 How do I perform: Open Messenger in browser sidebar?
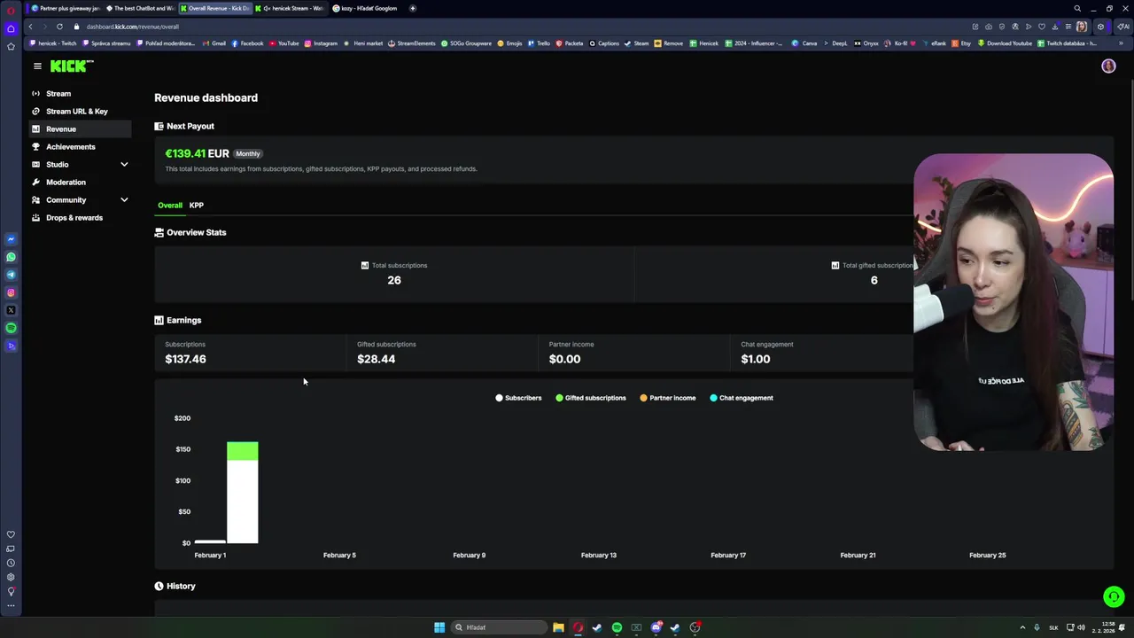point(11,239)
